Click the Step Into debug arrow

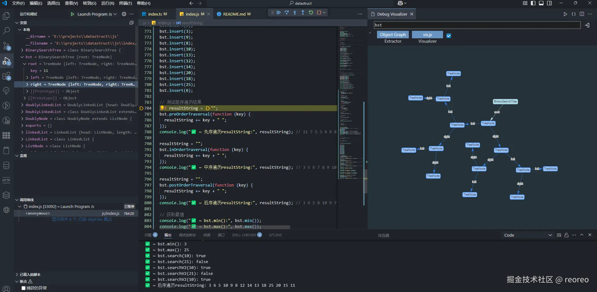click(295, 13)
